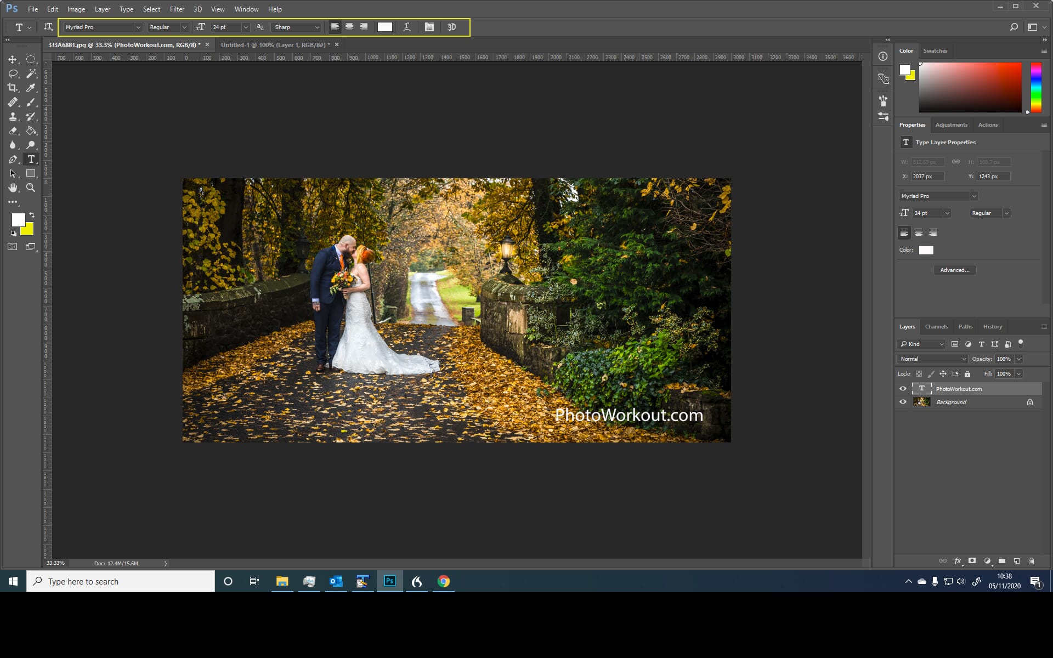Hide the PhotoWorkout.com text layer

pyautogui.click(x=903, y=388)
